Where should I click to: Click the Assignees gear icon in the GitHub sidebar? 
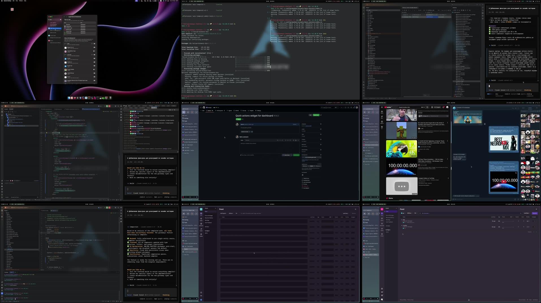(321, 124)
